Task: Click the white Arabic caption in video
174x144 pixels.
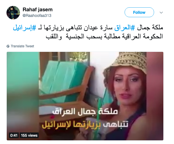Action: pyautogui.click(x=85, y=112)
